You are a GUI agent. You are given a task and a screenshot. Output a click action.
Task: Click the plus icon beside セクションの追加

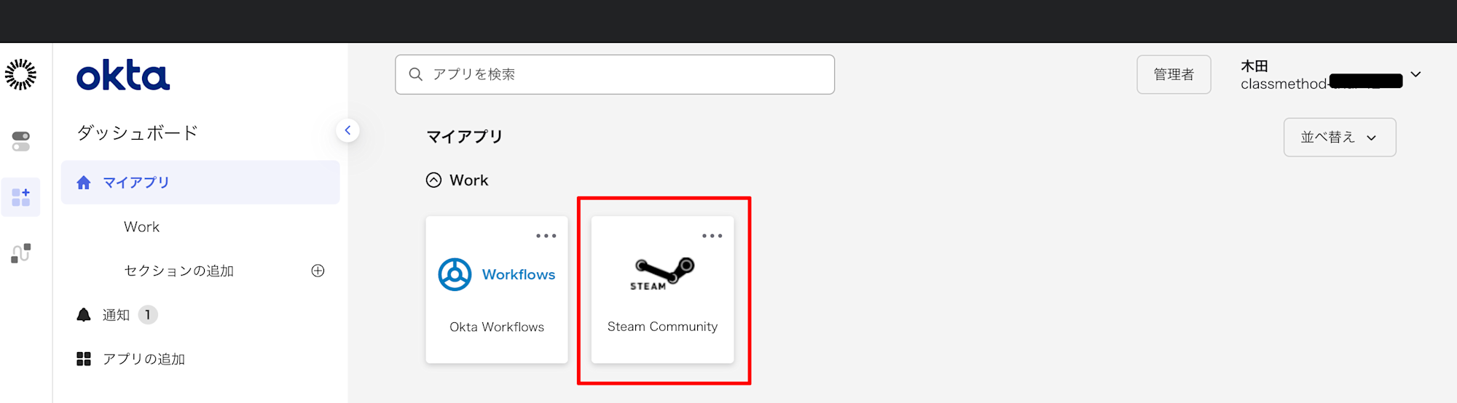tap(318, 271)
